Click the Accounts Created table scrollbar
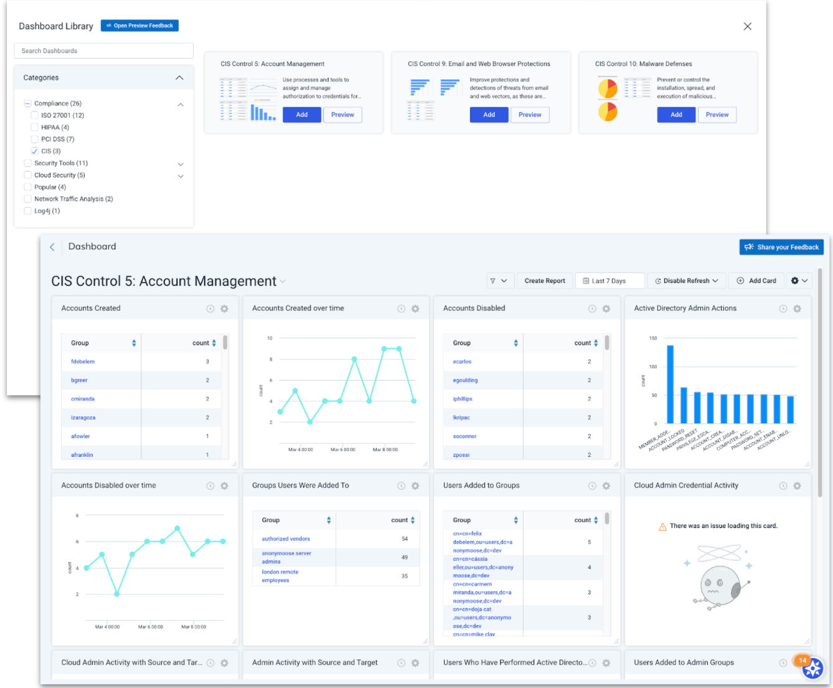This screenshot has height=688, width=833. click(x=225, y=343)
